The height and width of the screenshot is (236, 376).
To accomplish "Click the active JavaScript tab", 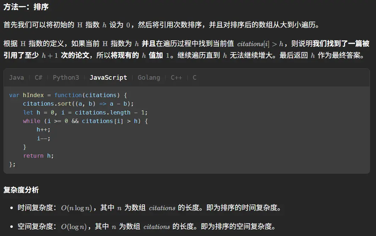I will coord(108,78).
